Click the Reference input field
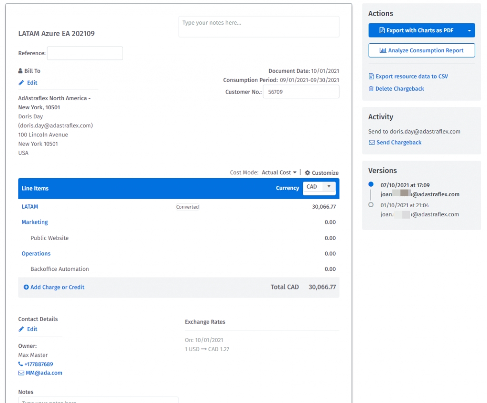 coord(85,53)
